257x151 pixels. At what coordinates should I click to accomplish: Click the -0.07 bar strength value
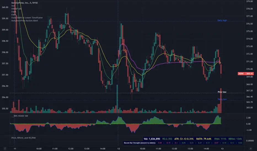click(x=216, y=143)
